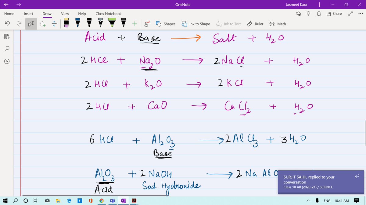Screen dimensions: 366x205
Task: Click the Redo arrow icon
Action: tap(19, 24)
